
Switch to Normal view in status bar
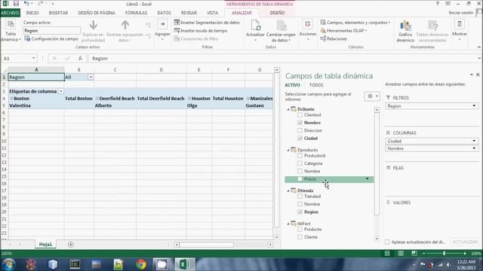387,253
